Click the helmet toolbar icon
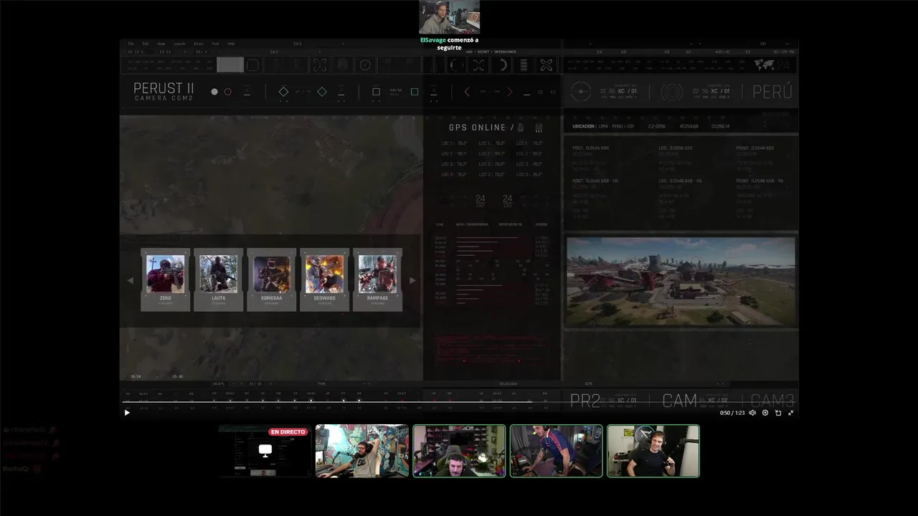The image size is (918, 516). [x=343, y=65]
